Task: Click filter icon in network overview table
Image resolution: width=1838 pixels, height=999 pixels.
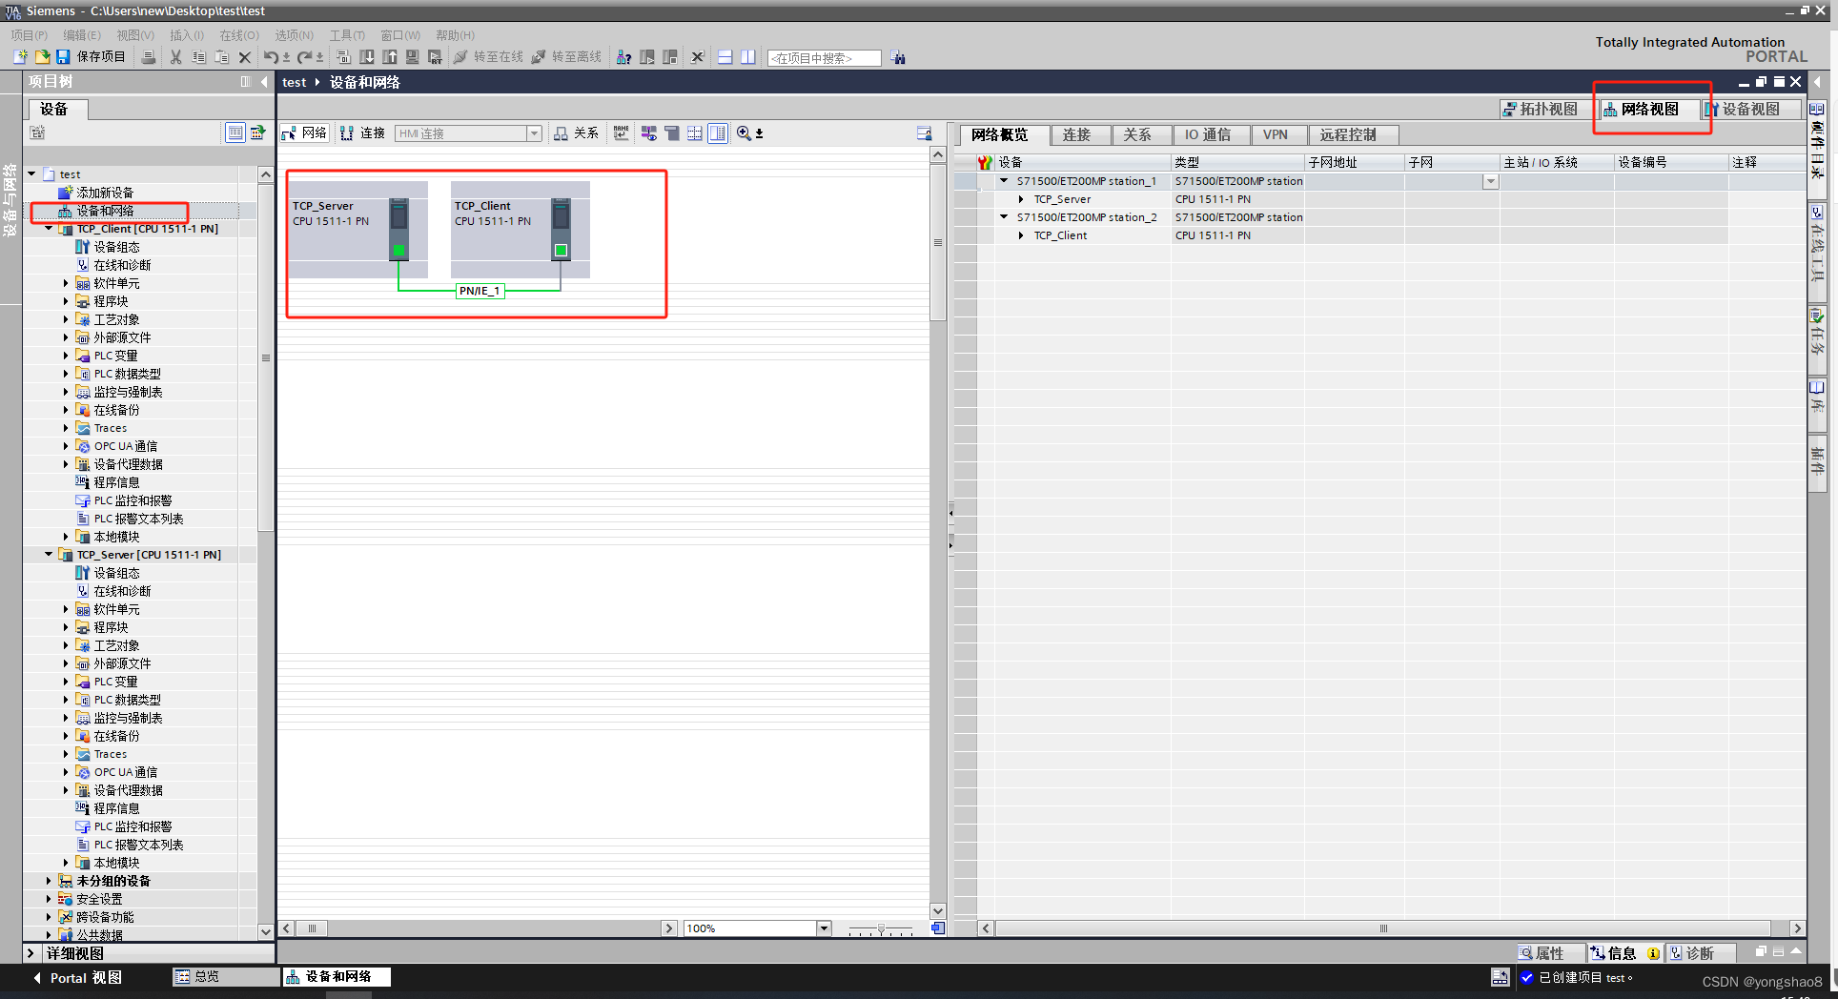Action: 985,163
